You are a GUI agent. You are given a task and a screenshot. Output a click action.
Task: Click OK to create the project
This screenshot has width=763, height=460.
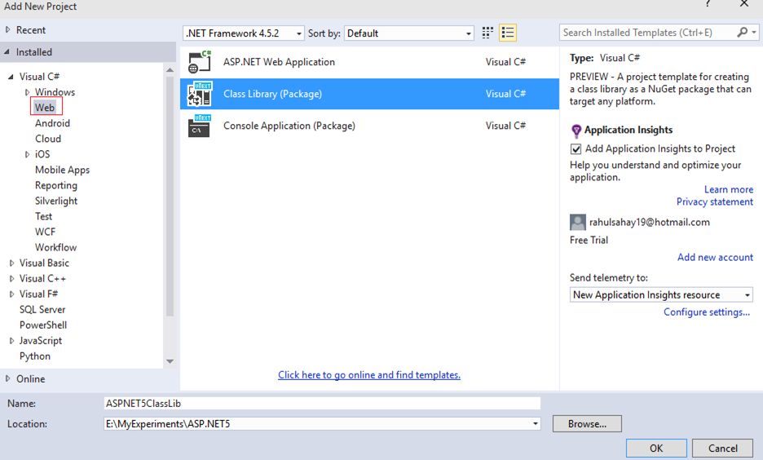click(x=656, y=448)
